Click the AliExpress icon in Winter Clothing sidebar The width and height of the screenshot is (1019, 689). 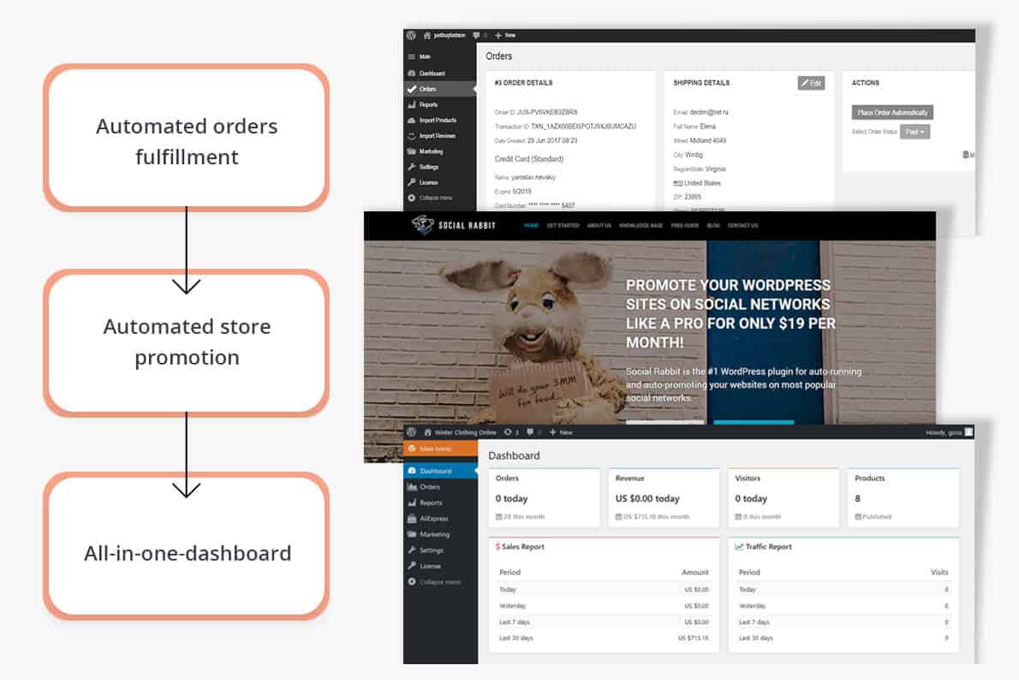click(x=412, y=518)
